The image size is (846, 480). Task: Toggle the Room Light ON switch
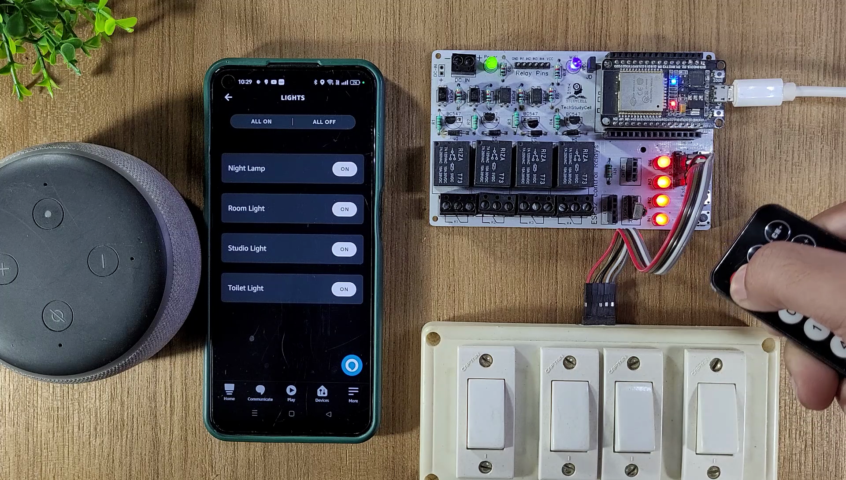(x=344, y=208)
